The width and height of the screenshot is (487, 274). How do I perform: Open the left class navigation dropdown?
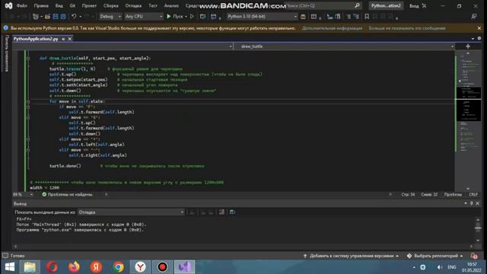coord(123,46)
